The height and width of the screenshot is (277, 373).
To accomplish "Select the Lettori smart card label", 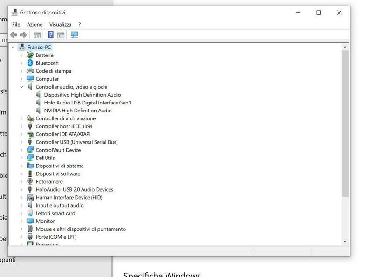I will click(x=55, y=213).
